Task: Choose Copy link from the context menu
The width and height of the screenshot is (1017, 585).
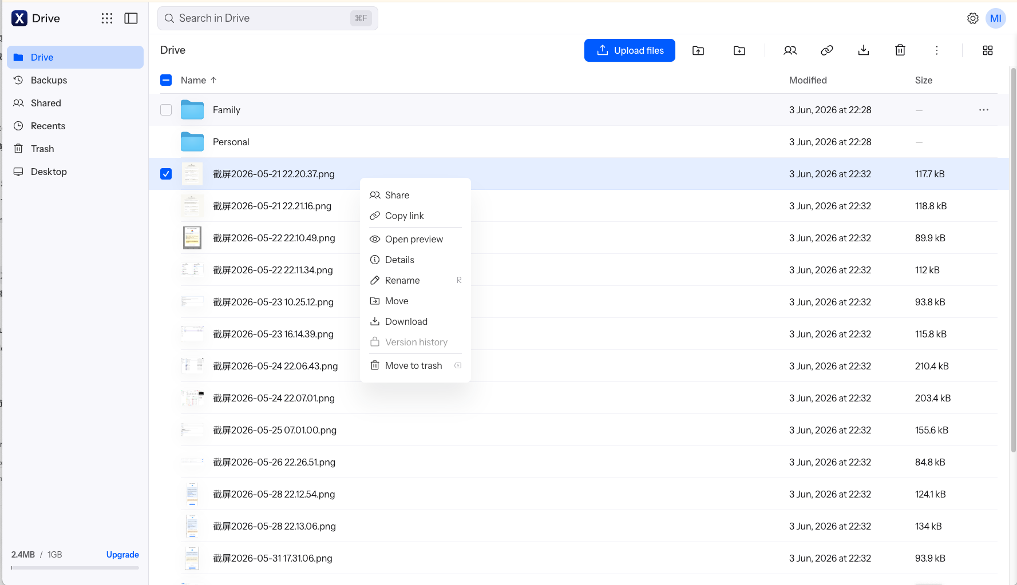Action: coord(415,216)
